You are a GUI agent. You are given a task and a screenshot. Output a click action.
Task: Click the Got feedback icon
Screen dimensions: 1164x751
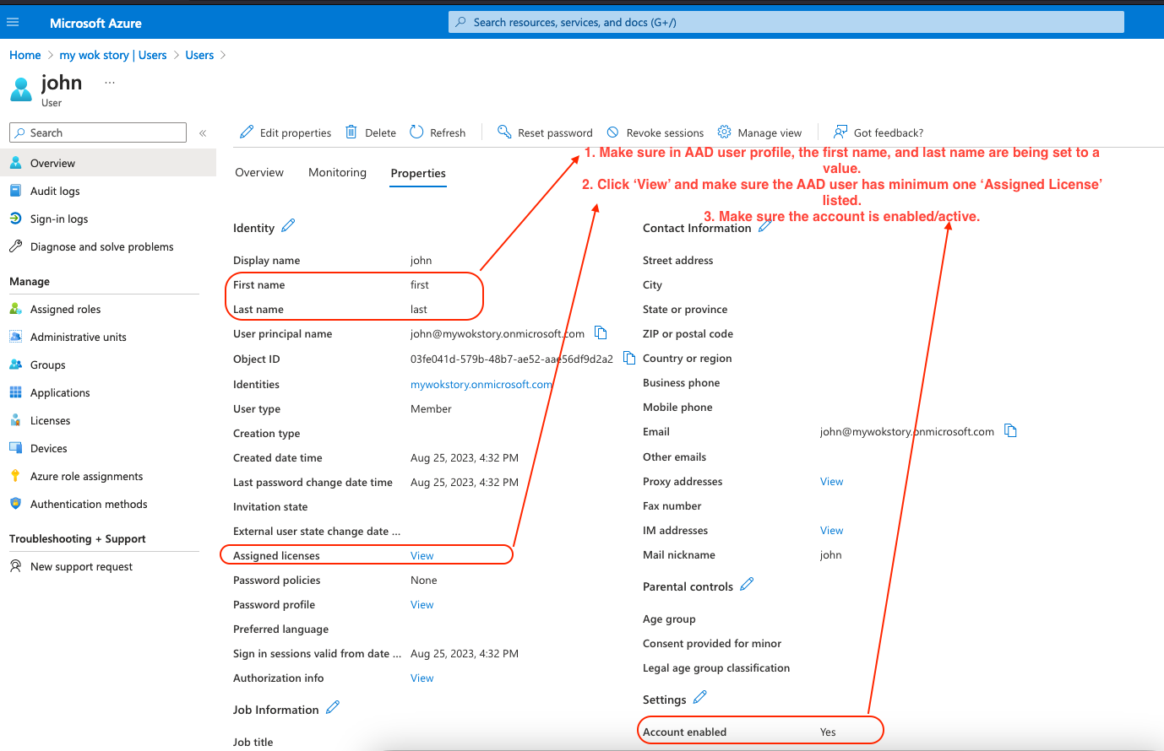pos(840,132)
